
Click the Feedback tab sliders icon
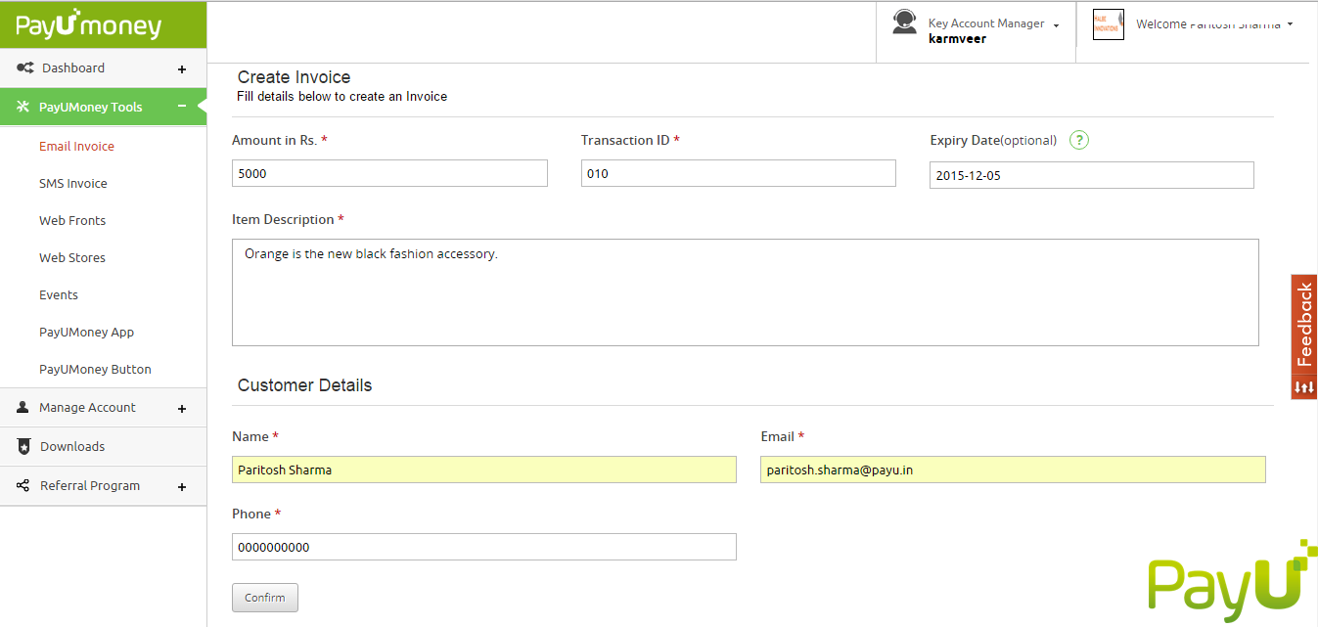point(1304,388)
